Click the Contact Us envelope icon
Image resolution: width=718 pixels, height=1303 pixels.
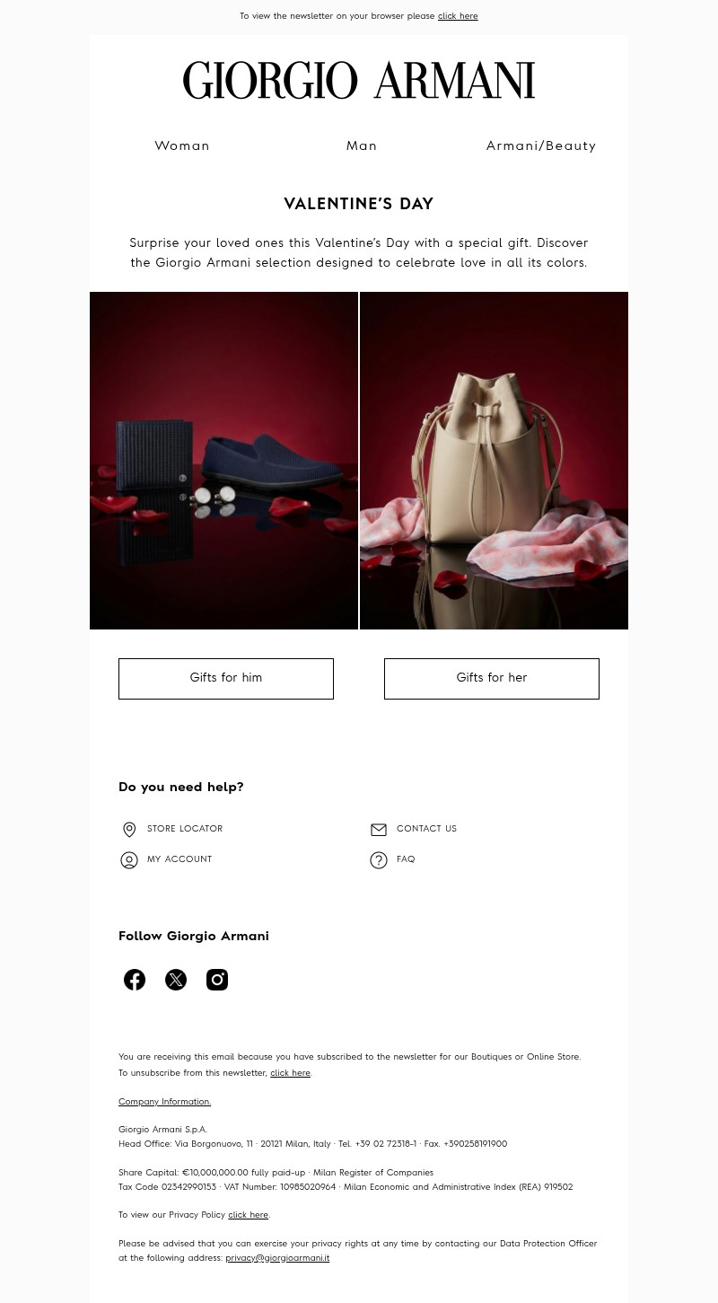(379, 830)
